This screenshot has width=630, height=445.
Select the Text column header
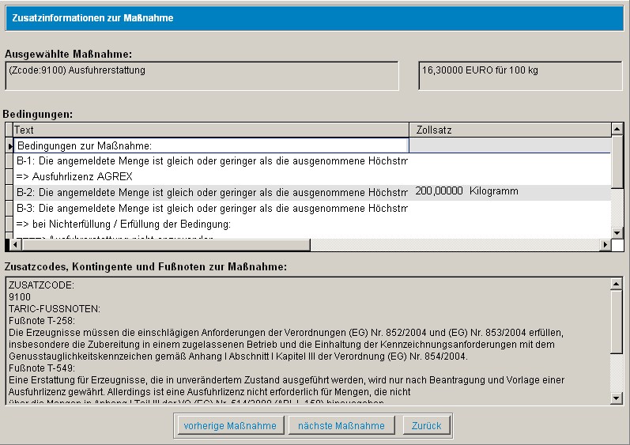tap(210, 130)
